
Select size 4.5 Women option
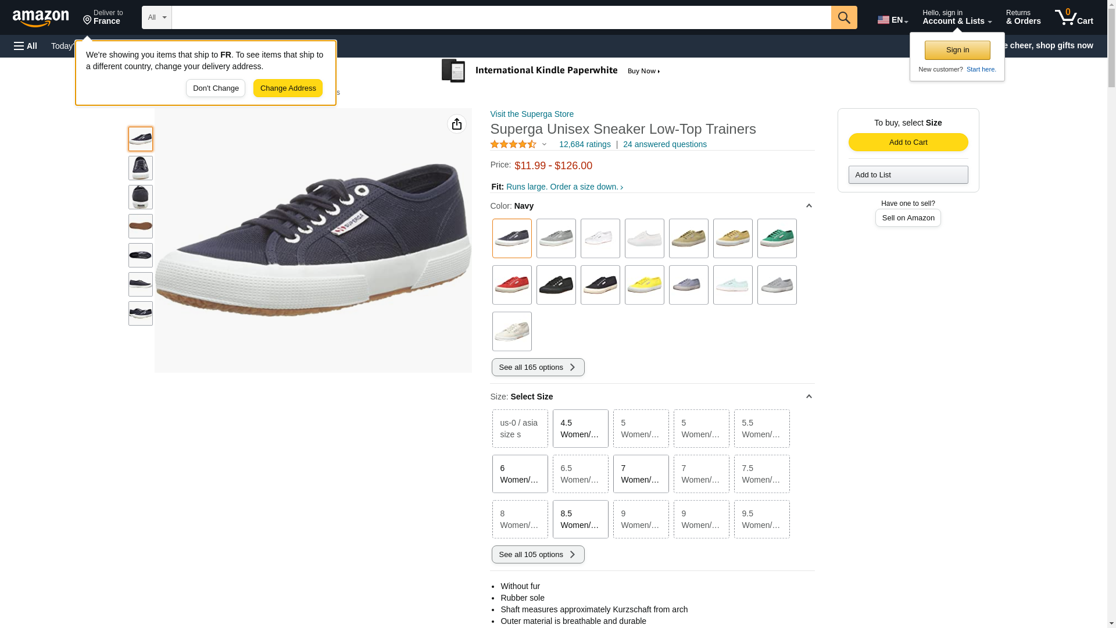[x=580, y=429]
